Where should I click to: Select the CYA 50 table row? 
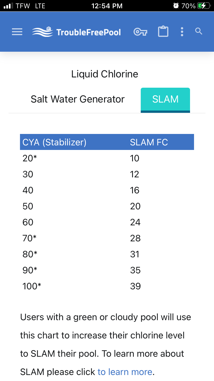click(x=107, y=206)
